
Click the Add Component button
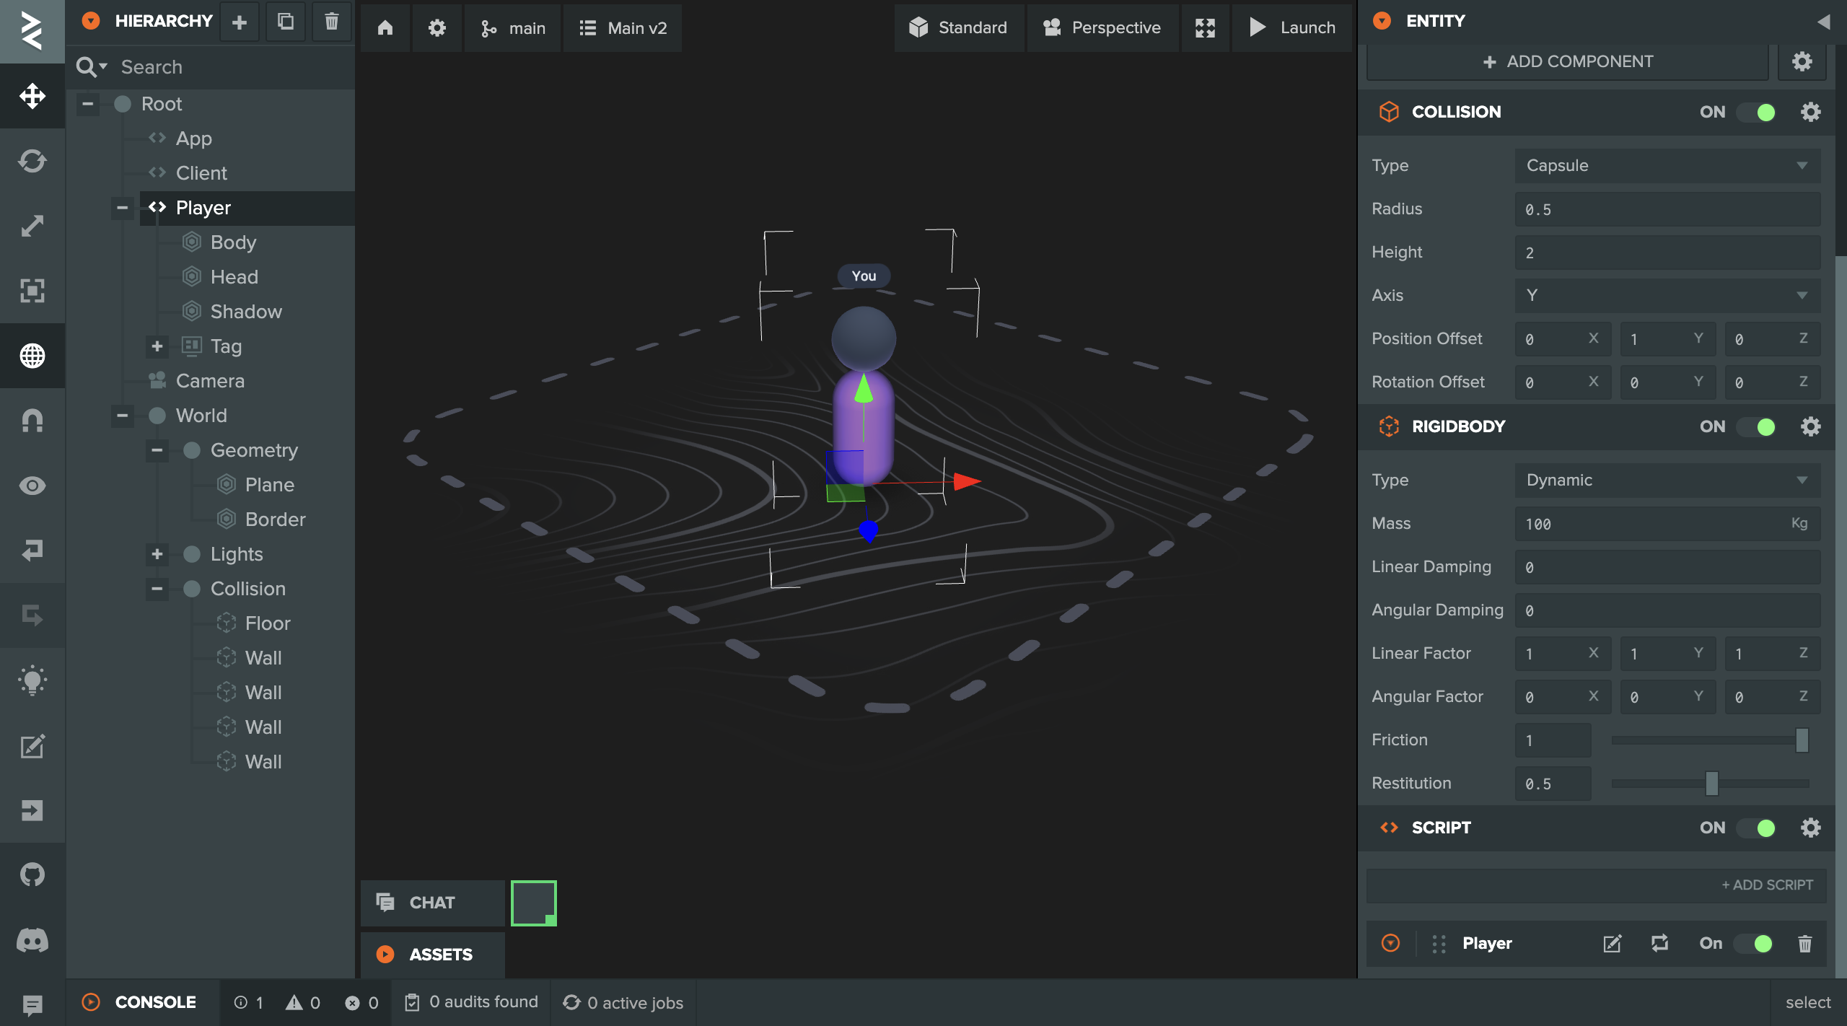(1567, 61)
